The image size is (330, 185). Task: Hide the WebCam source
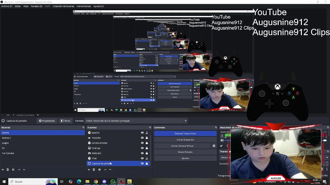click(x=142, y=153)
